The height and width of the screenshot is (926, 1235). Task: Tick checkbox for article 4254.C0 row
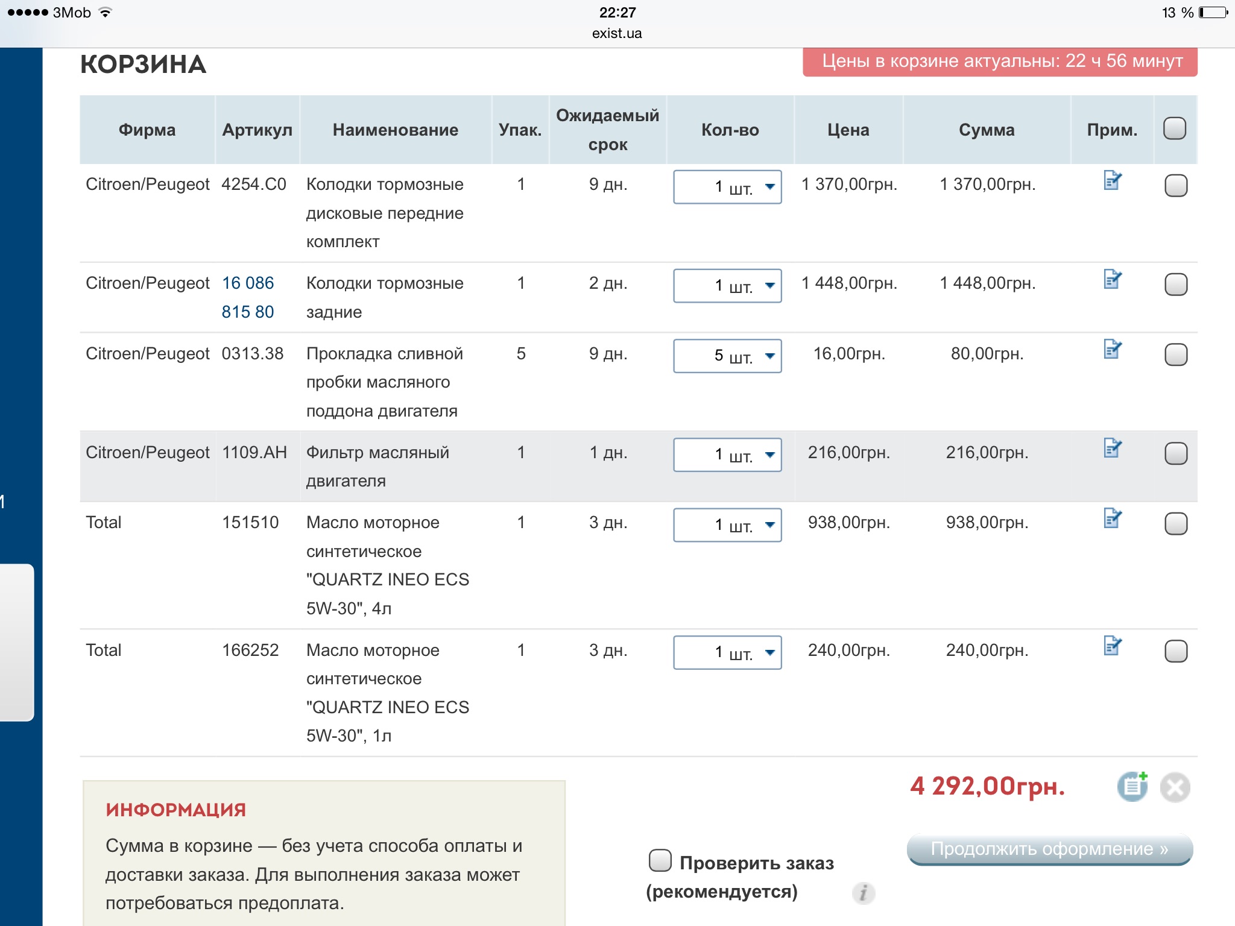pyautogui.click(x=1175, y=186)
